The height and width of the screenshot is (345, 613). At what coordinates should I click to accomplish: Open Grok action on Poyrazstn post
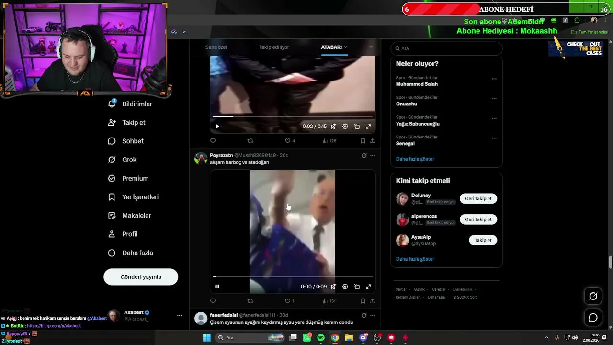pyautogui.click(x=364, y=155)
